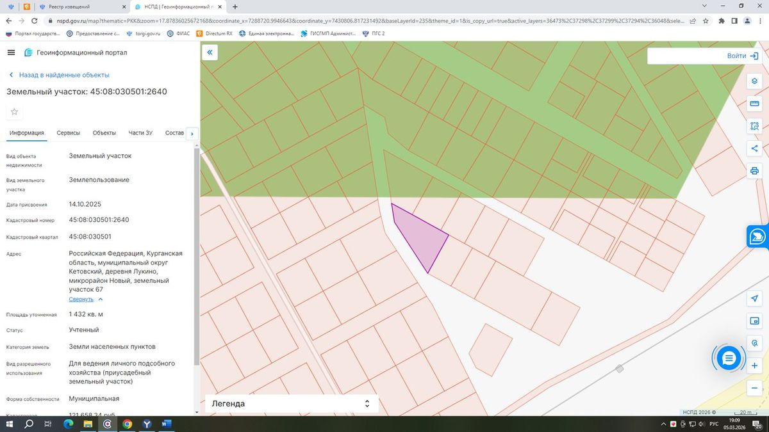769x432 pixels.
Task: Center map on my location
Action: tap(754, 299)
